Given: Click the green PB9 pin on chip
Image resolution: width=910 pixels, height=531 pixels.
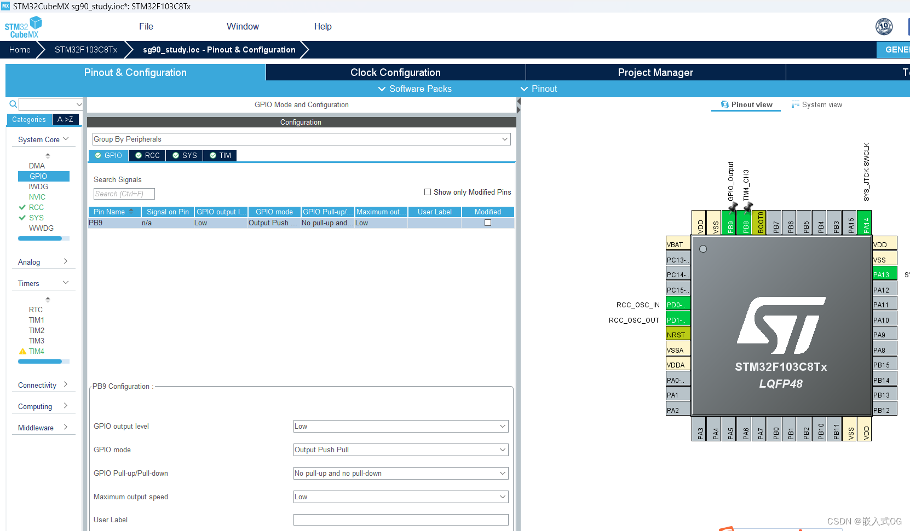Looking at the screenshot, I should 729,223.
